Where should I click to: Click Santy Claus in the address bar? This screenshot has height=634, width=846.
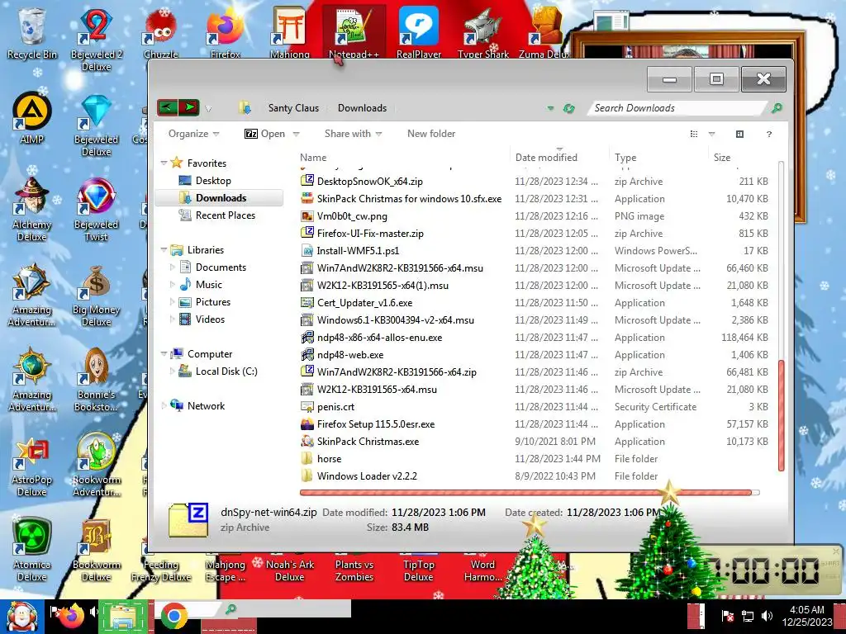293,108
